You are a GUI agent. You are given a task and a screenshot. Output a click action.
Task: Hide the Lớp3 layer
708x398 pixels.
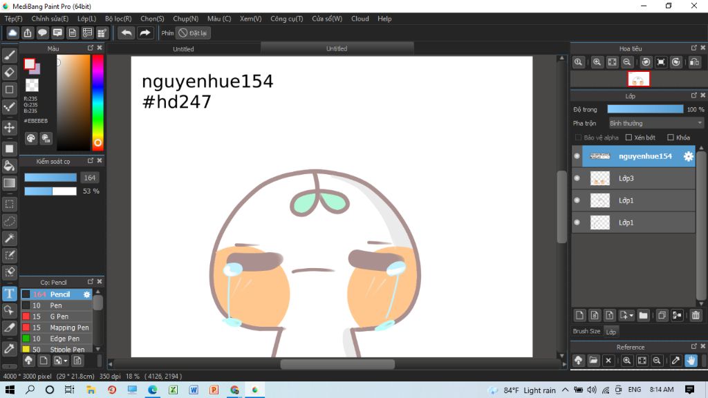coord(577,178)
